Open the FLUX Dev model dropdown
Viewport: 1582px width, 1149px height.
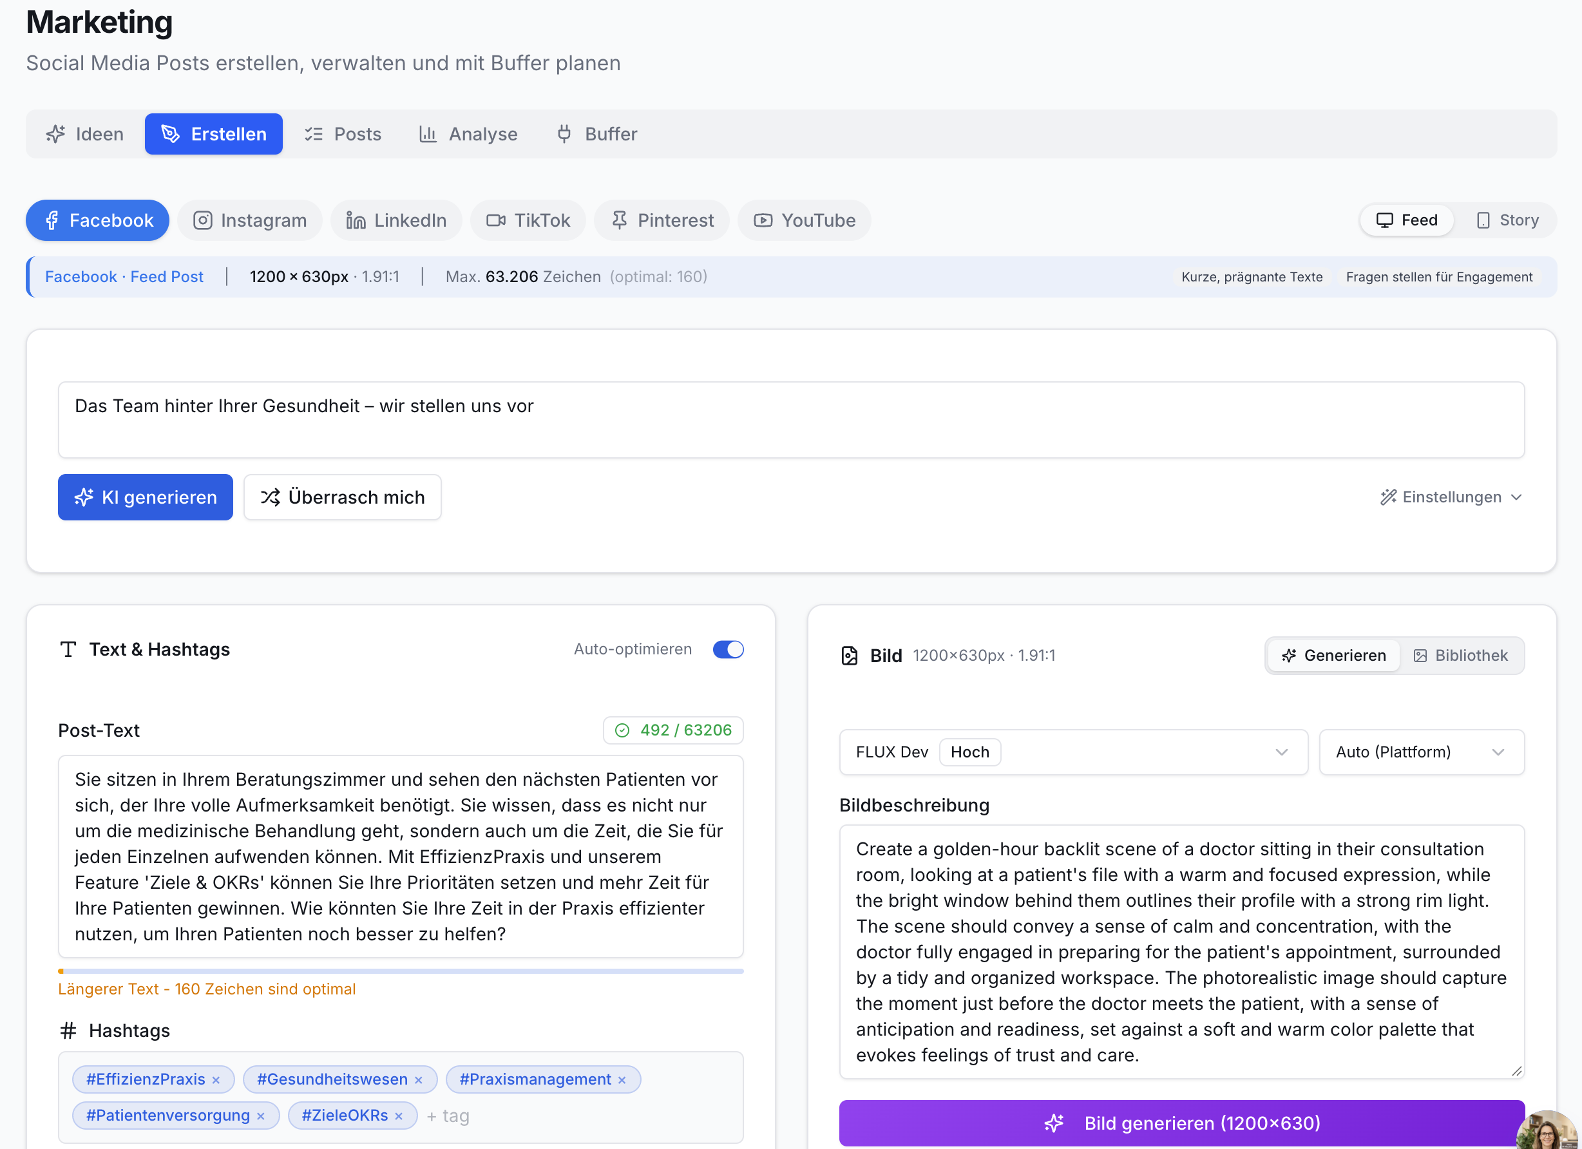coord(1074,753)
